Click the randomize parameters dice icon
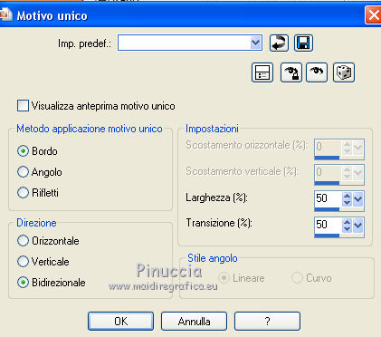This screenshot has width=381, height=337. tap(344, 72)
